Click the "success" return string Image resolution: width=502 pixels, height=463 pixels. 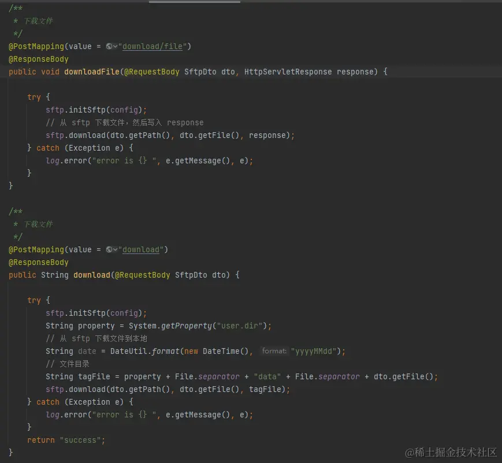[x=80, y=440]
